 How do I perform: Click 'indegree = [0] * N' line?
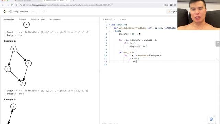click(130, 34)
